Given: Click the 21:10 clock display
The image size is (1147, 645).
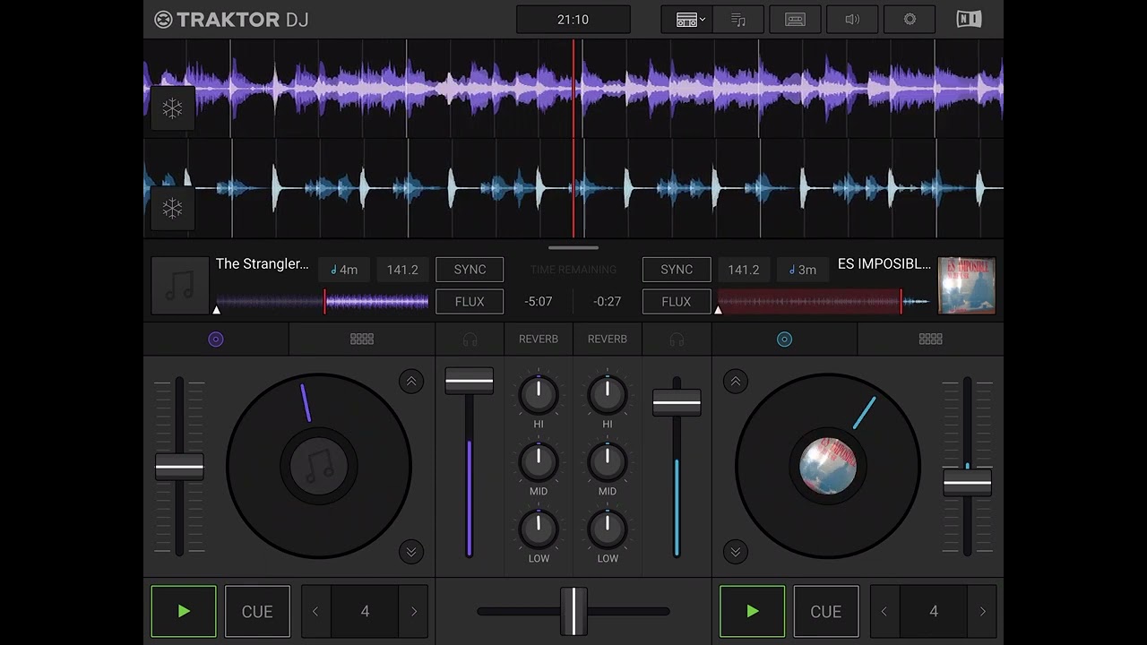Looking at the screenshot, I should click(x=573, y=20).
